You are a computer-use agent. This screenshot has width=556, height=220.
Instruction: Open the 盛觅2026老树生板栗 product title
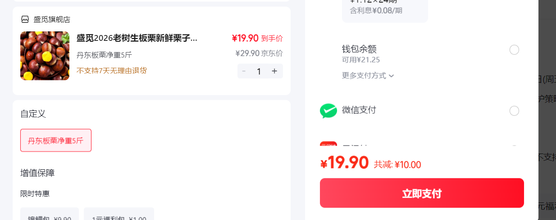click(x=137, y=38)
